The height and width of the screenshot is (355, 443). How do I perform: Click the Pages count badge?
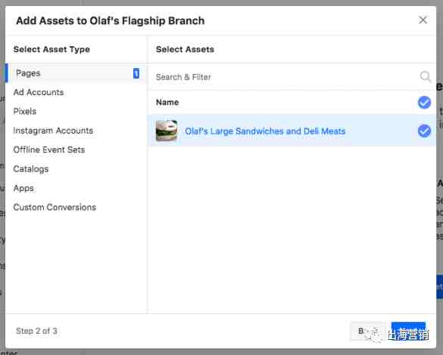[x=136, y=73]
